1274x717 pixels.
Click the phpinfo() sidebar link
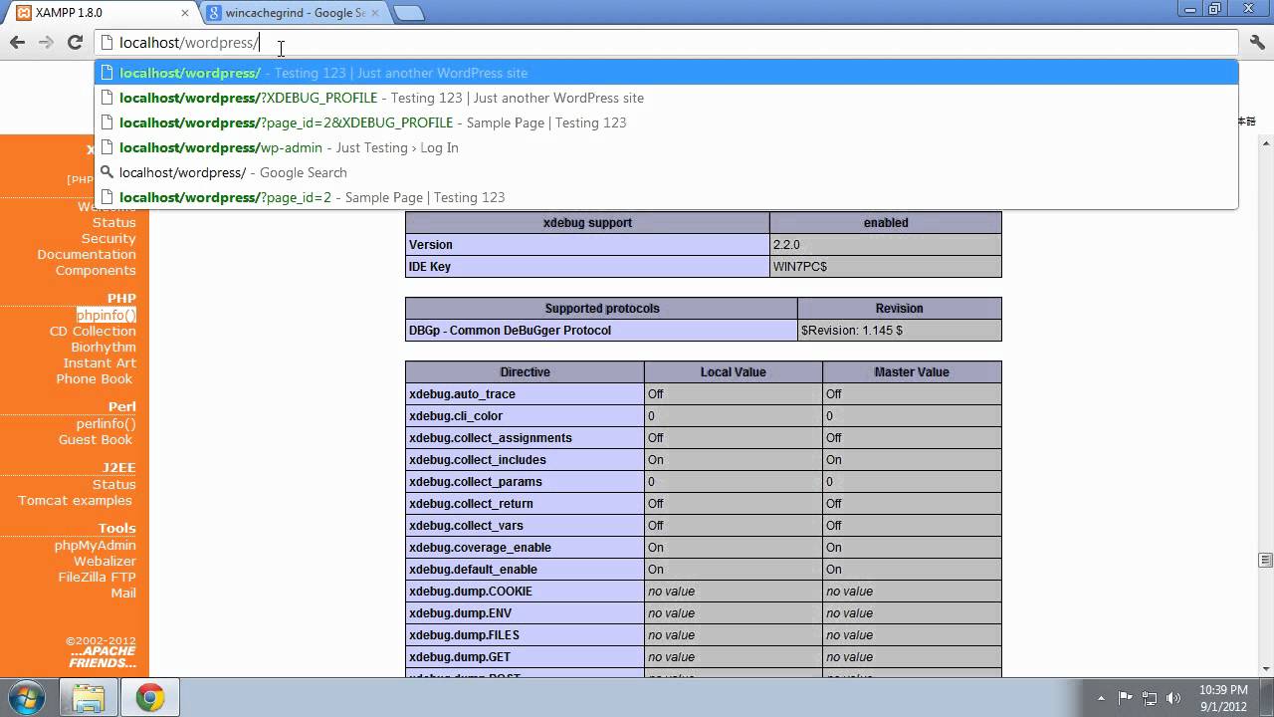106,316
